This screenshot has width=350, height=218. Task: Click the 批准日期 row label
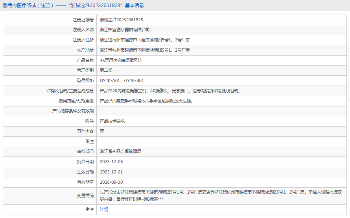click(85, 162)
